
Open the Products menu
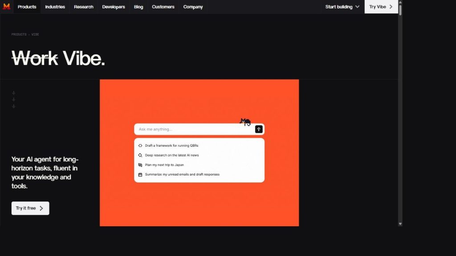click(27, 7)
